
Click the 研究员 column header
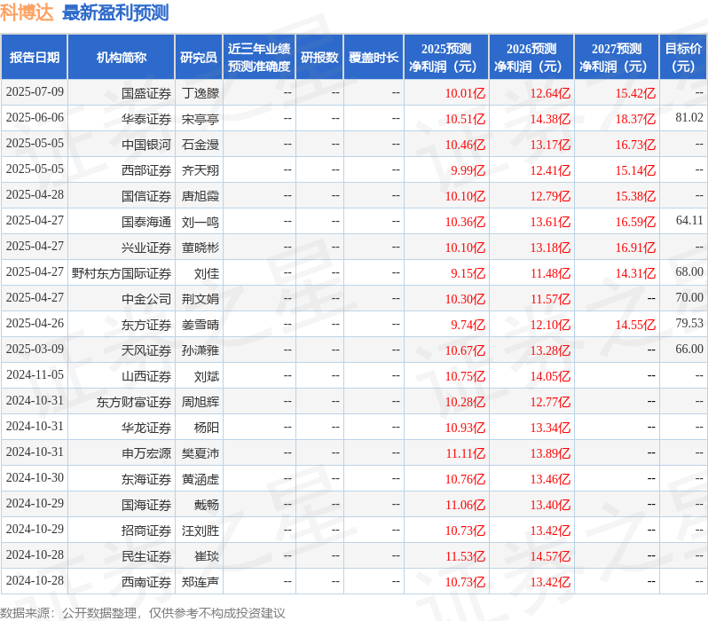199,58
